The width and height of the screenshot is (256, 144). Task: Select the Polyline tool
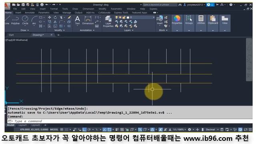(x=15, y=20)
